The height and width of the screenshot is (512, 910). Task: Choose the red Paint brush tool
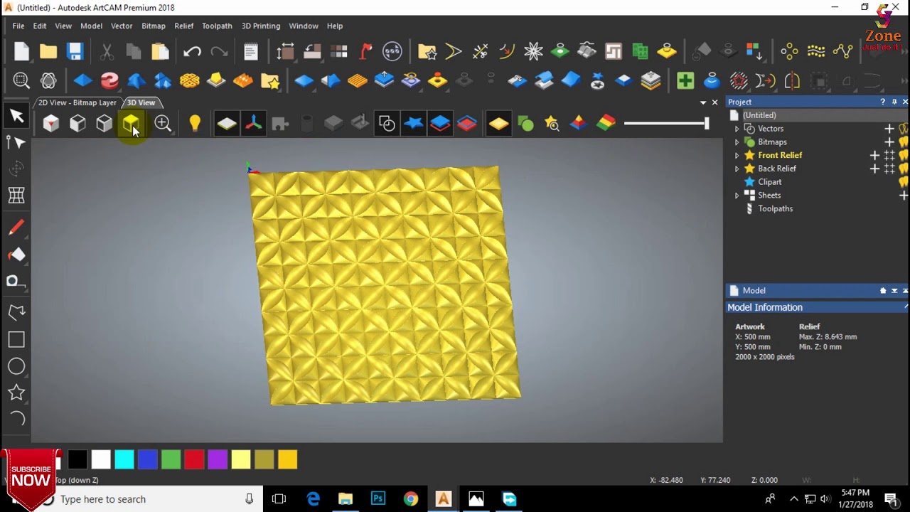tap(16, 228)
